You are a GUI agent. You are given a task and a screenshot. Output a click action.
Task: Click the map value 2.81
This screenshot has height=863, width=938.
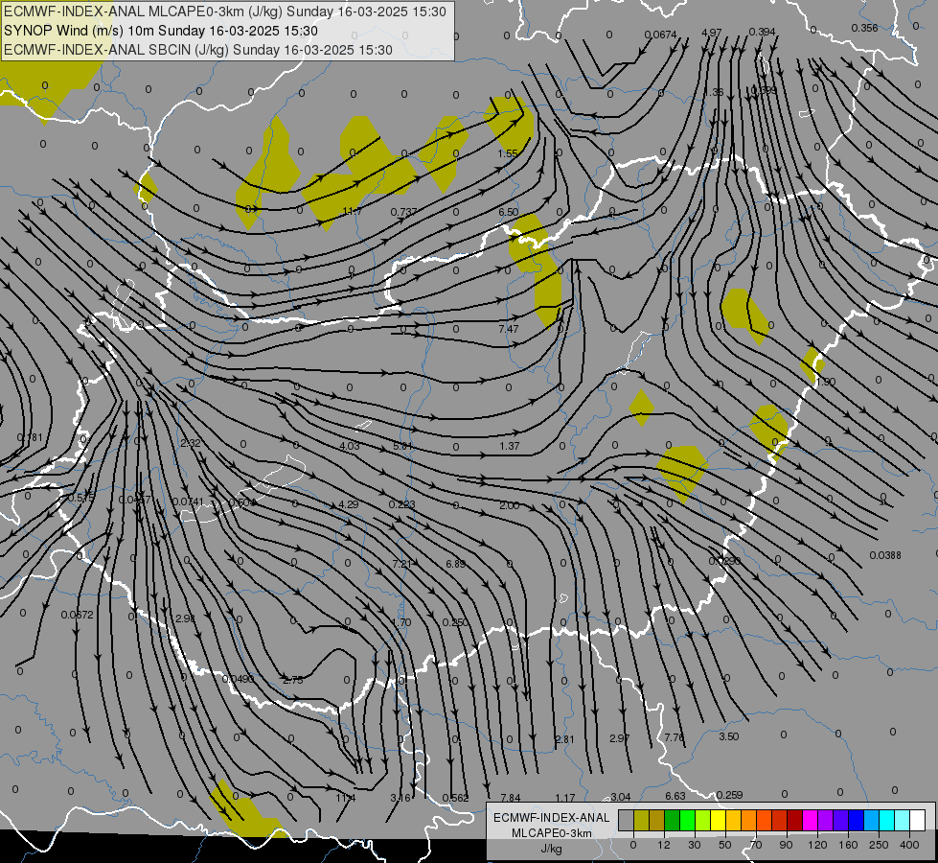coord(564,739)
